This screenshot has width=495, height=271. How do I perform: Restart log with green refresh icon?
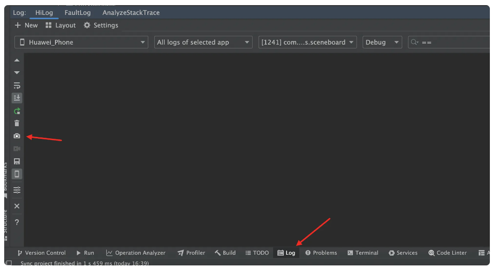[x=17, y=111]
